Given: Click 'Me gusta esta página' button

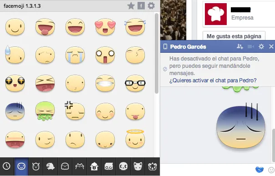Looking at the screenshot, I should pos(234,36).
